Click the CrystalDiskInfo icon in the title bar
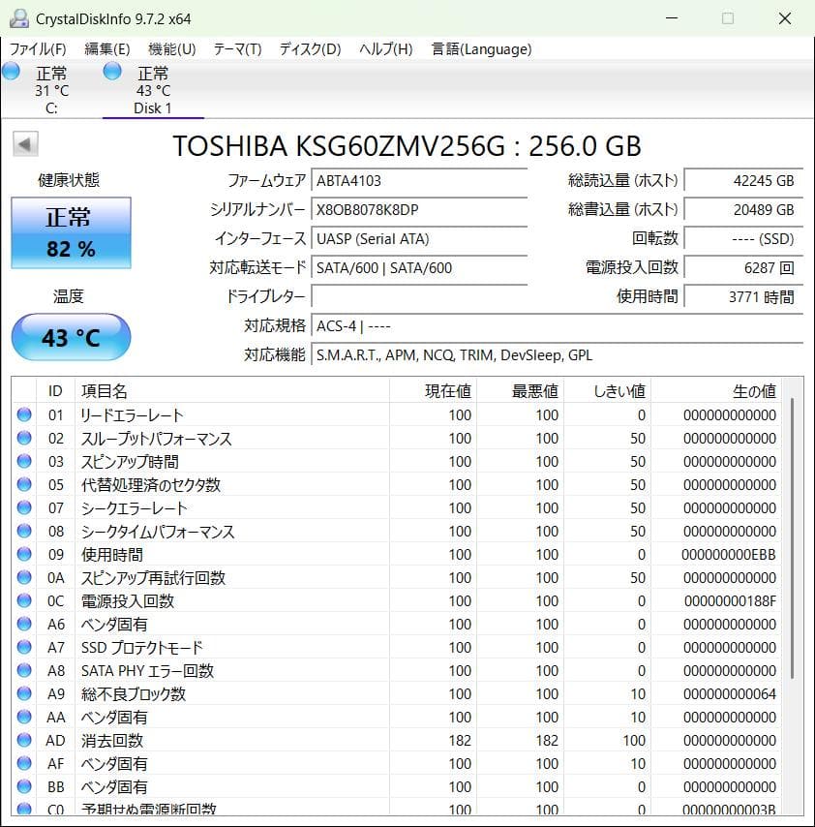 click(19, 17)
